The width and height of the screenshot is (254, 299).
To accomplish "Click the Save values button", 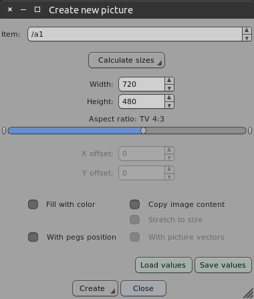I will click(223, 265).
